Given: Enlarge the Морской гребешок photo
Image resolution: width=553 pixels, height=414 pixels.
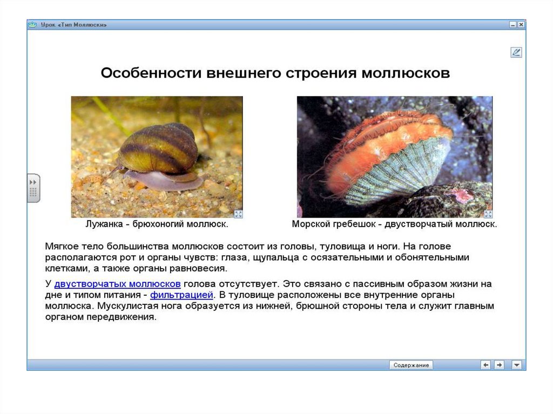Looking at the screenshot, I should click(488, 214).
